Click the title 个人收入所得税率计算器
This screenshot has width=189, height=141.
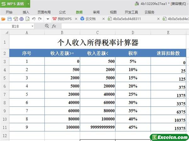98,42
